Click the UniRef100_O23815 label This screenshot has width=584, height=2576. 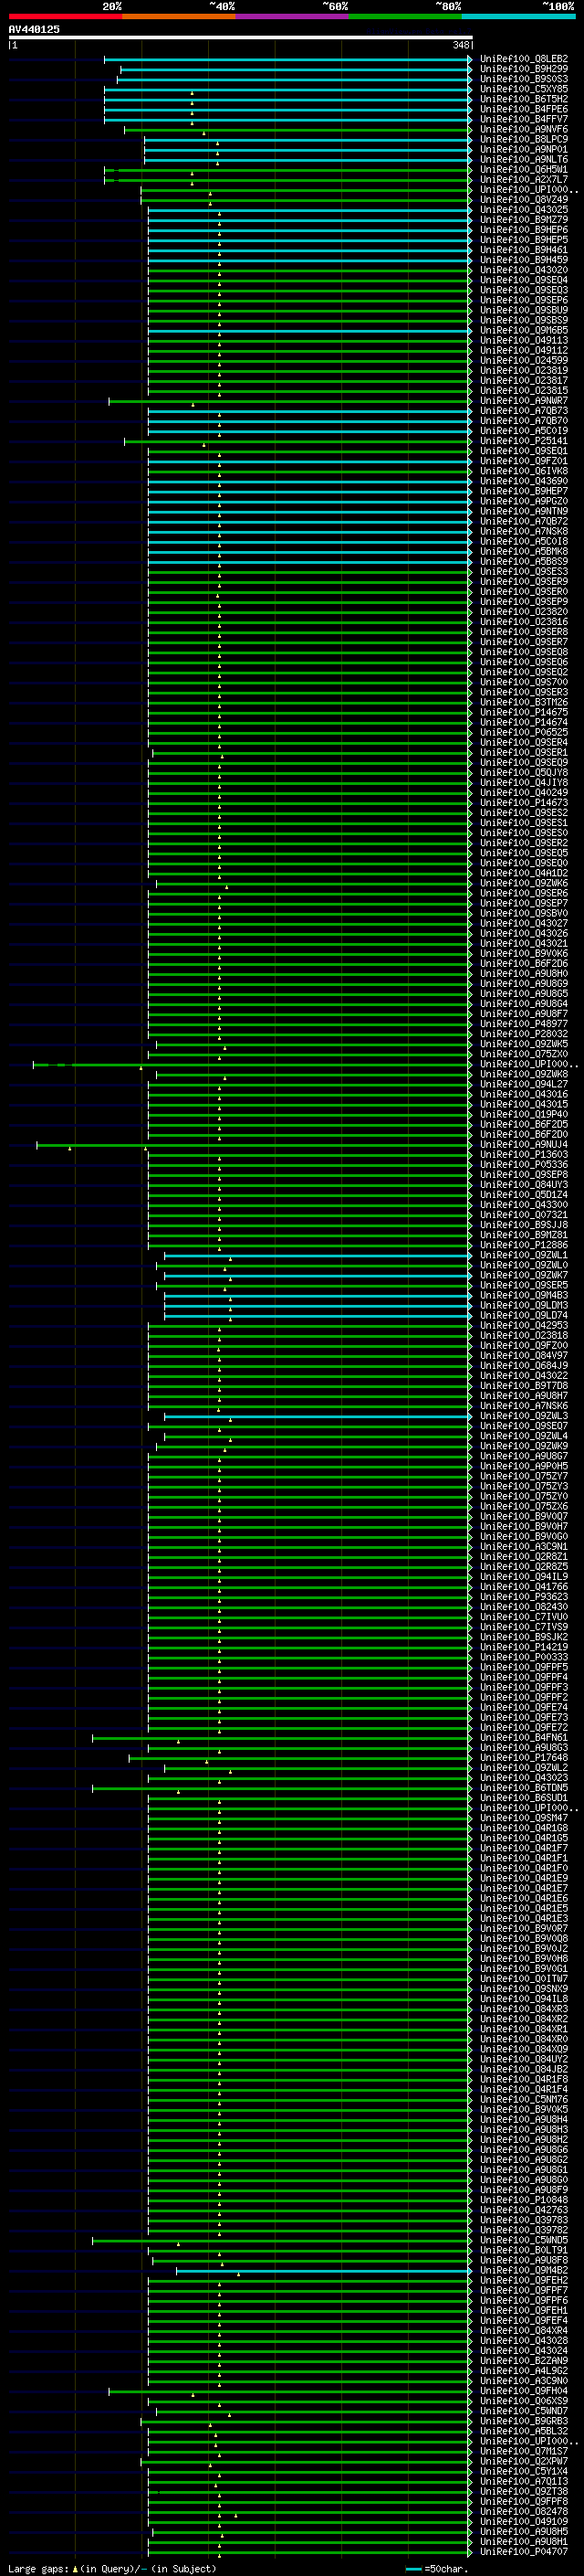524,390
